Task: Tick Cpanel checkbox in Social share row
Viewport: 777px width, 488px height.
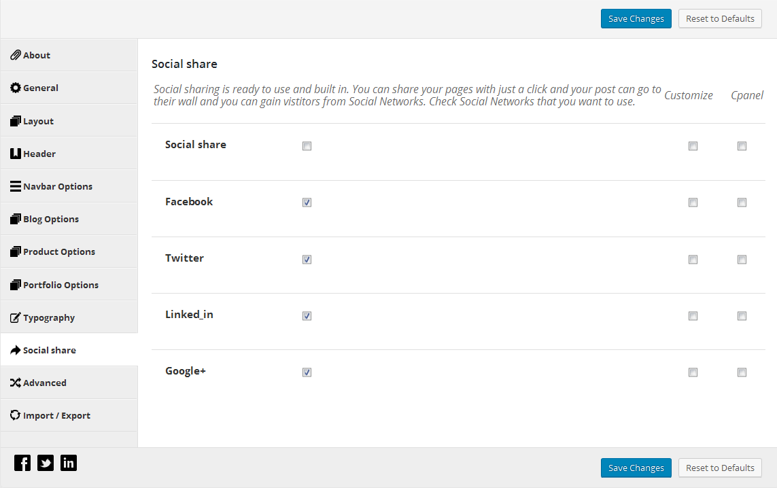Action: point(742,145)
